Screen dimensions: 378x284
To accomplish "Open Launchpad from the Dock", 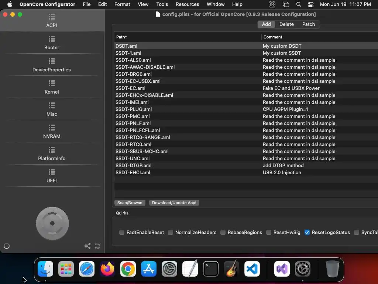I will point(66,269).
